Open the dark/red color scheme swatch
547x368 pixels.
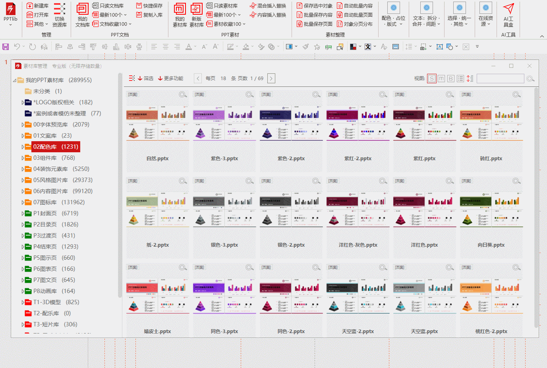click(x=353, y=47)
